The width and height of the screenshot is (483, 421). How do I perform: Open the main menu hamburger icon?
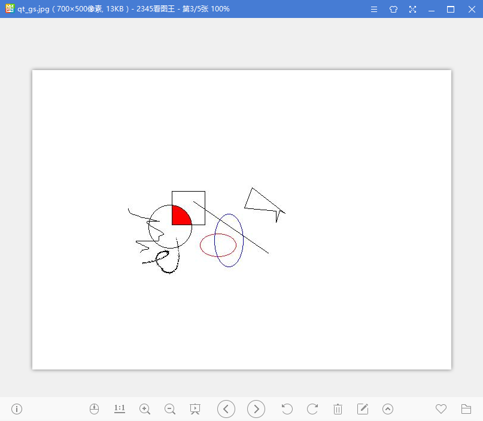(x=374, y=9)
